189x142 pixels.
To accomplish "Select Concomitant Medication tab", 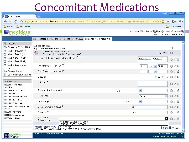I will point(98,39).
